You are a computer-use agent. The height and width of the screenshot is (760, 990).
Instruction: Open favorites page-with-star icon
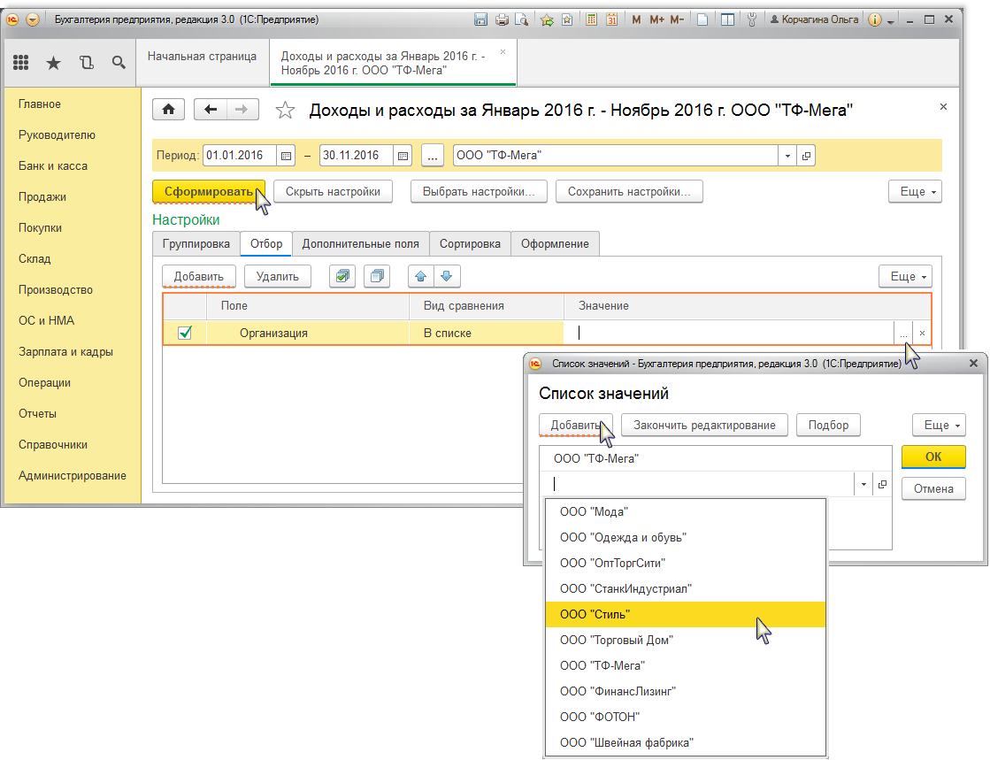[567, 19]
